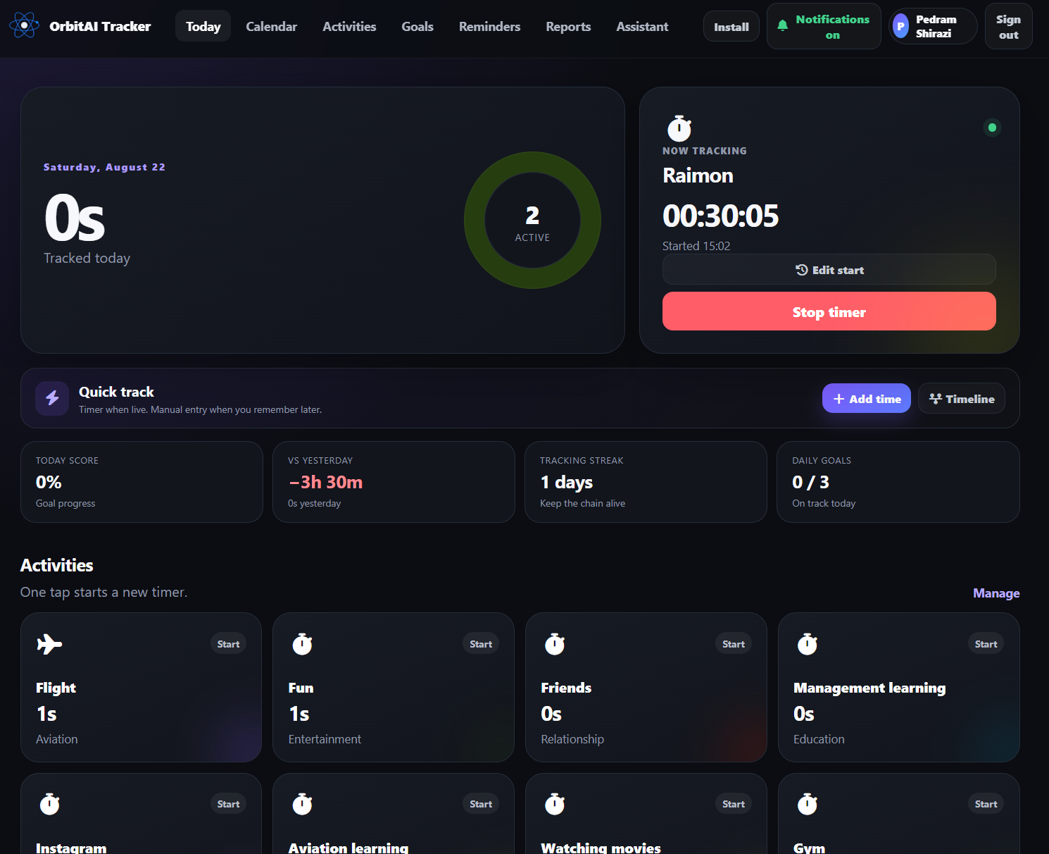The width and height of the screenshot is (1049, 854).
Task: Open the Today tab
Action: click(x=203, y=26)
